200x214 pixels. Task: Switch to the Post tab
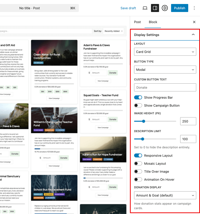[x=137, y=22]
